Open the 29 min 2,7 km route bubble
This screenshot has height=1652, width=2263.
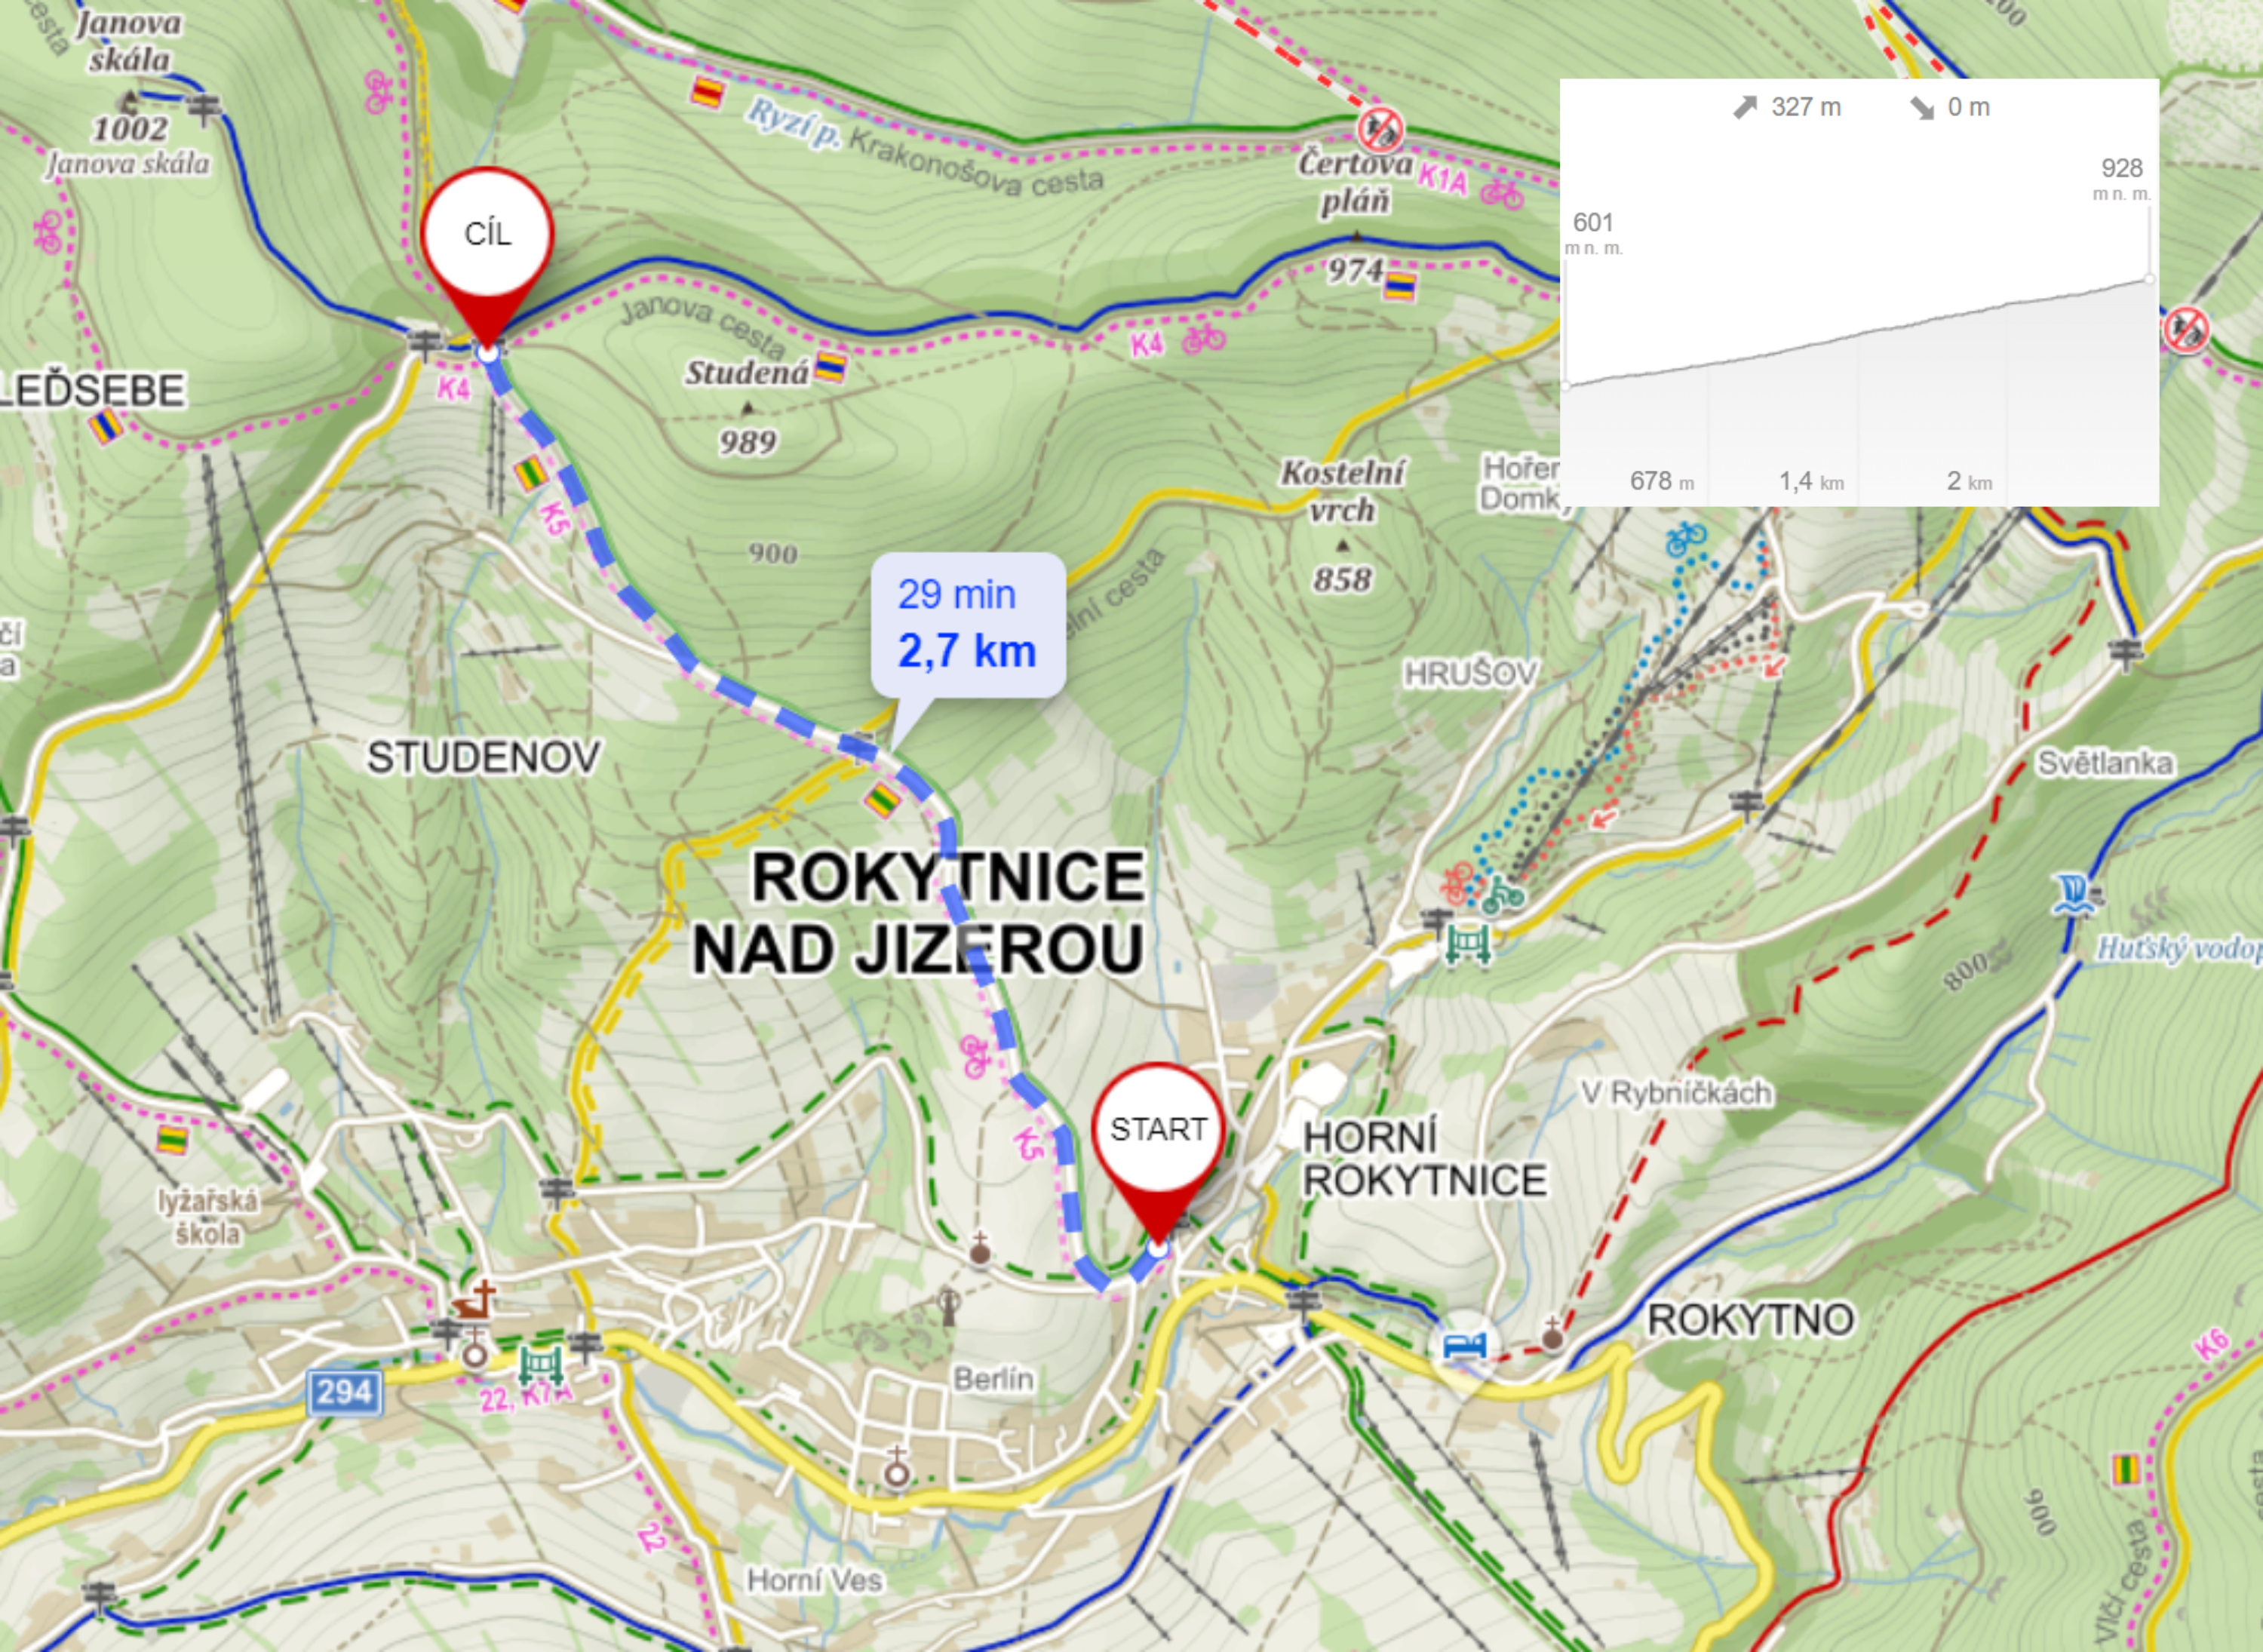pyautogui.click(x=967, y=624)
